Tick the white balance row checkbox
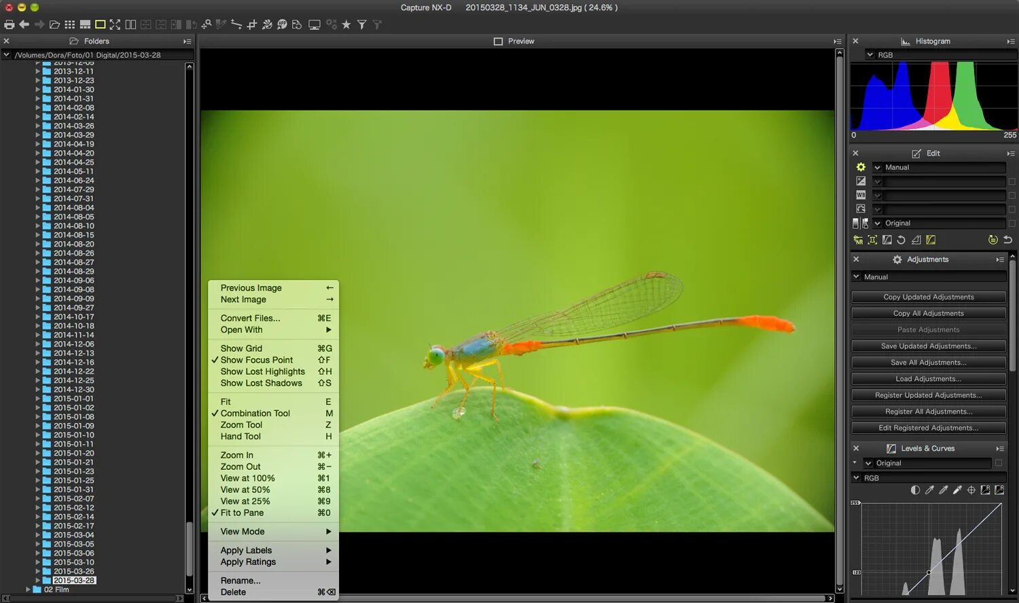This screenshot has height=603, width=1019. 1012,196
